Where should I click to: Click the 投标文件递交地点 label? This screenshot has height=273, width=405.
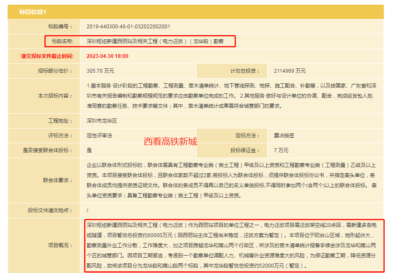(50, 210)
